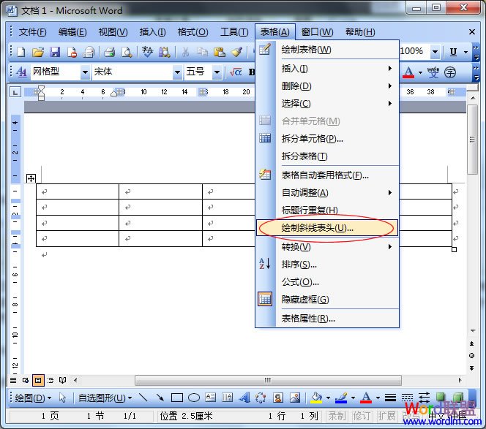Run Spelling and Grammar check icon
The height and width of the screenshot is (429, 486).
pyautogui.click(x=148, y=52)
